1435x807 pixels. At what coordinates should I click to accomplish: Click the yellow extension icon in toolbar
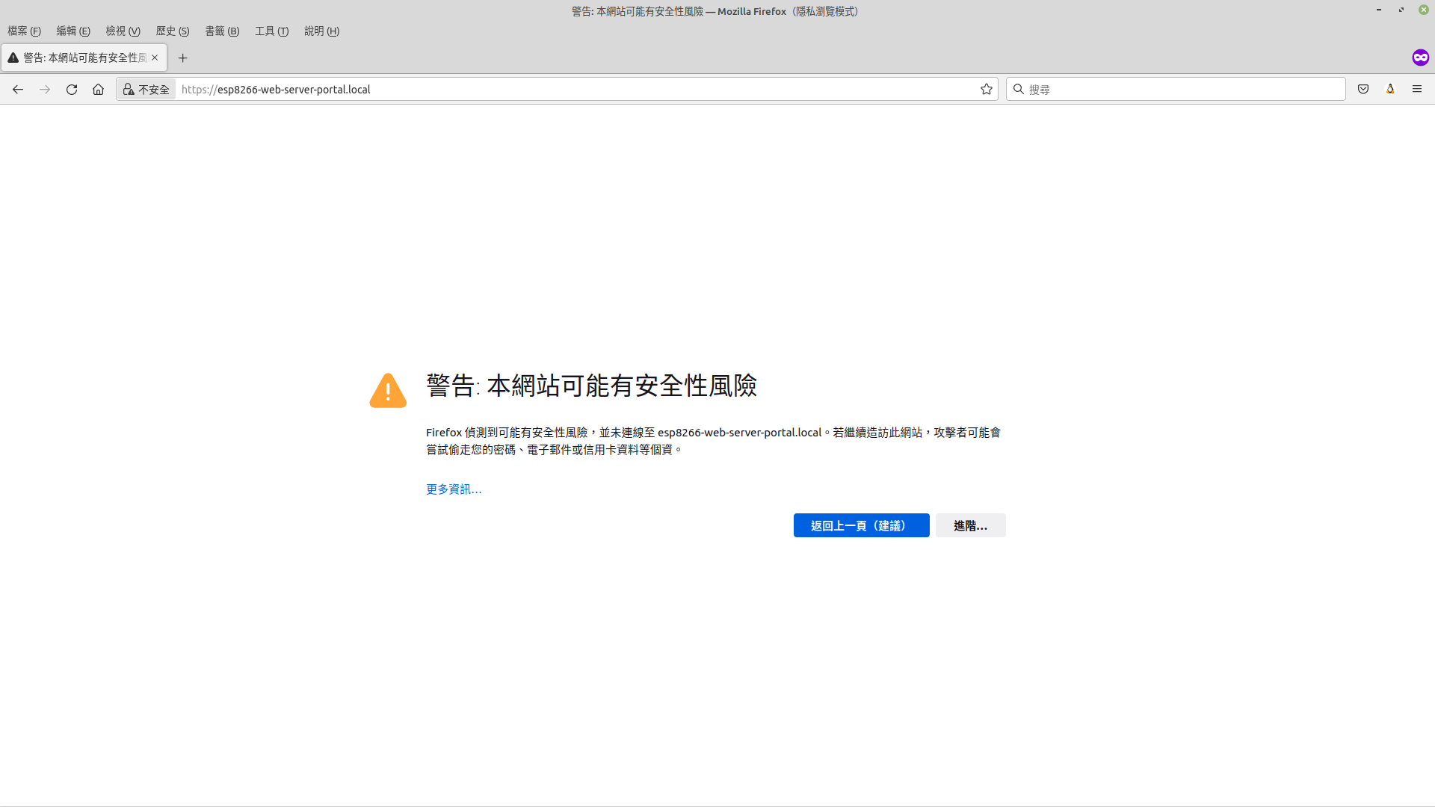click(1390, 89)
